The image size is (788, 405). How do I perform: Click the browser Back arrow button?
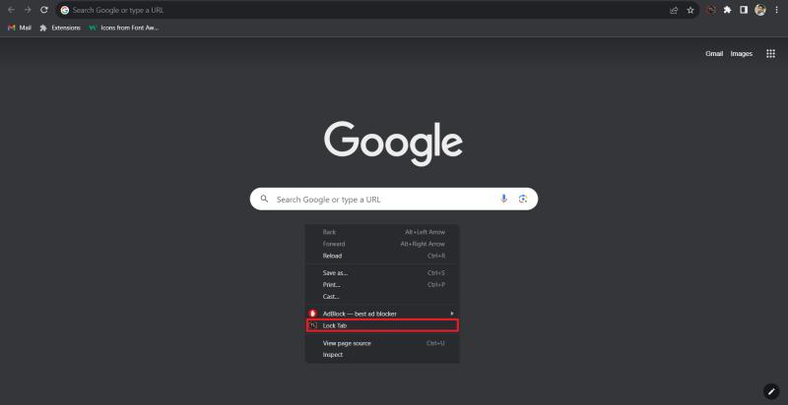(11, 10)
